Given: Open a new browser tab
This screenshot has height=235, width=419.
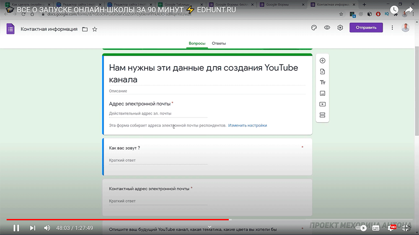Looking at the screenshot, I should coord(364,5).
